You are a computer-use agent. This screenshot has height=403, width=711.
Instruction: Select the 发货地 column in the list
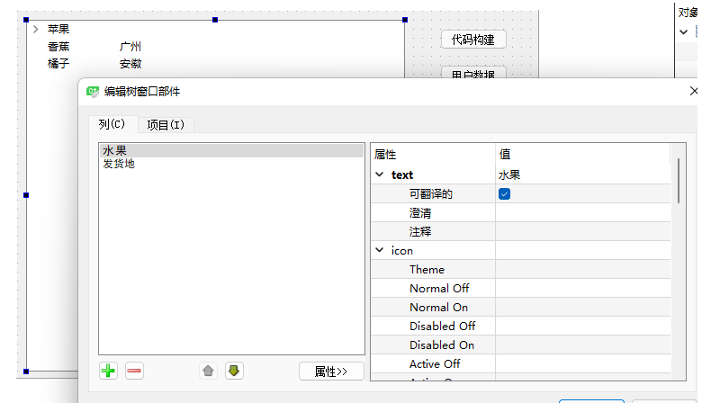pos(231,164)
